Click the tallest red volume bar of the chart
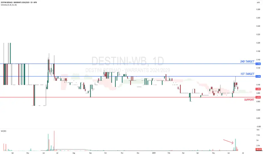 (54, 141)
